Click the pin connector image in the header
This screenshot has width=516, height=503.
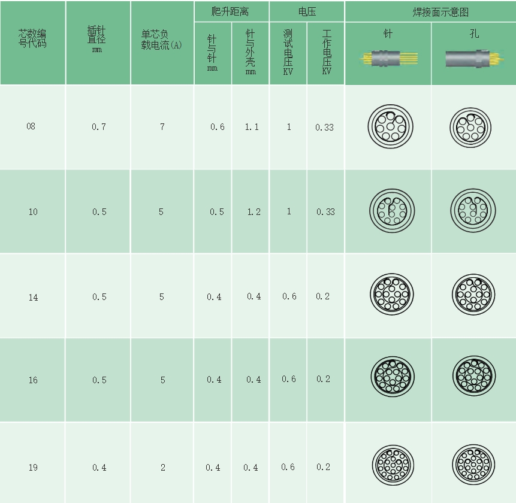[388, 59]
